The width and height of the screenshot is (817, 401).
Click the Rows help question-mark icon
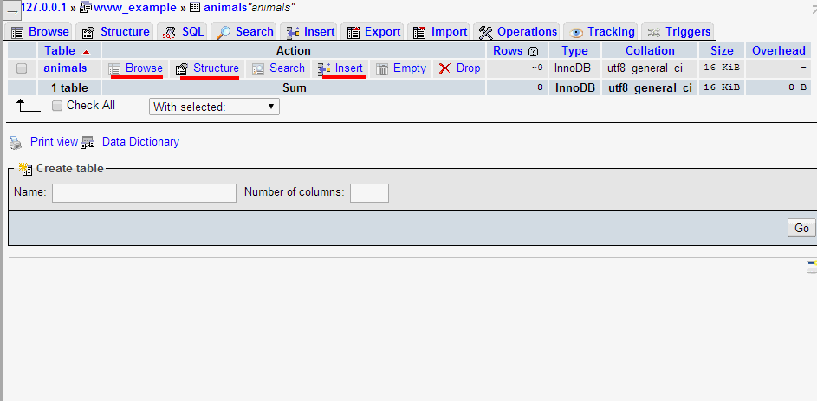(533, 52)
